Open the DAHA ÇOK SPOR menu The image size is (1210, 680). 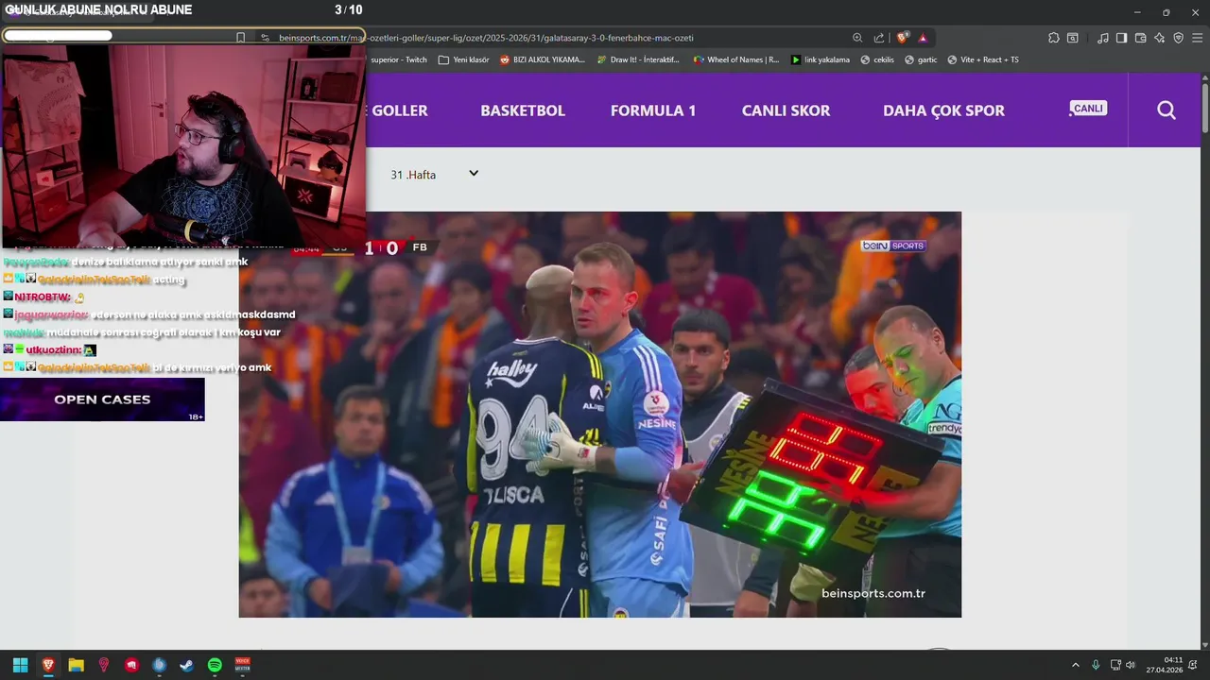(x=943, y=110)
